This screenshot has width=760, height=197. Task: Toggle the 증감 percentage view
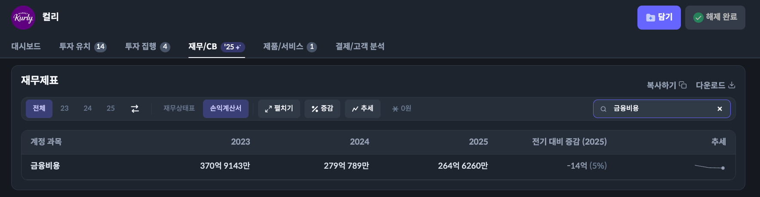[x=322, y=109]
